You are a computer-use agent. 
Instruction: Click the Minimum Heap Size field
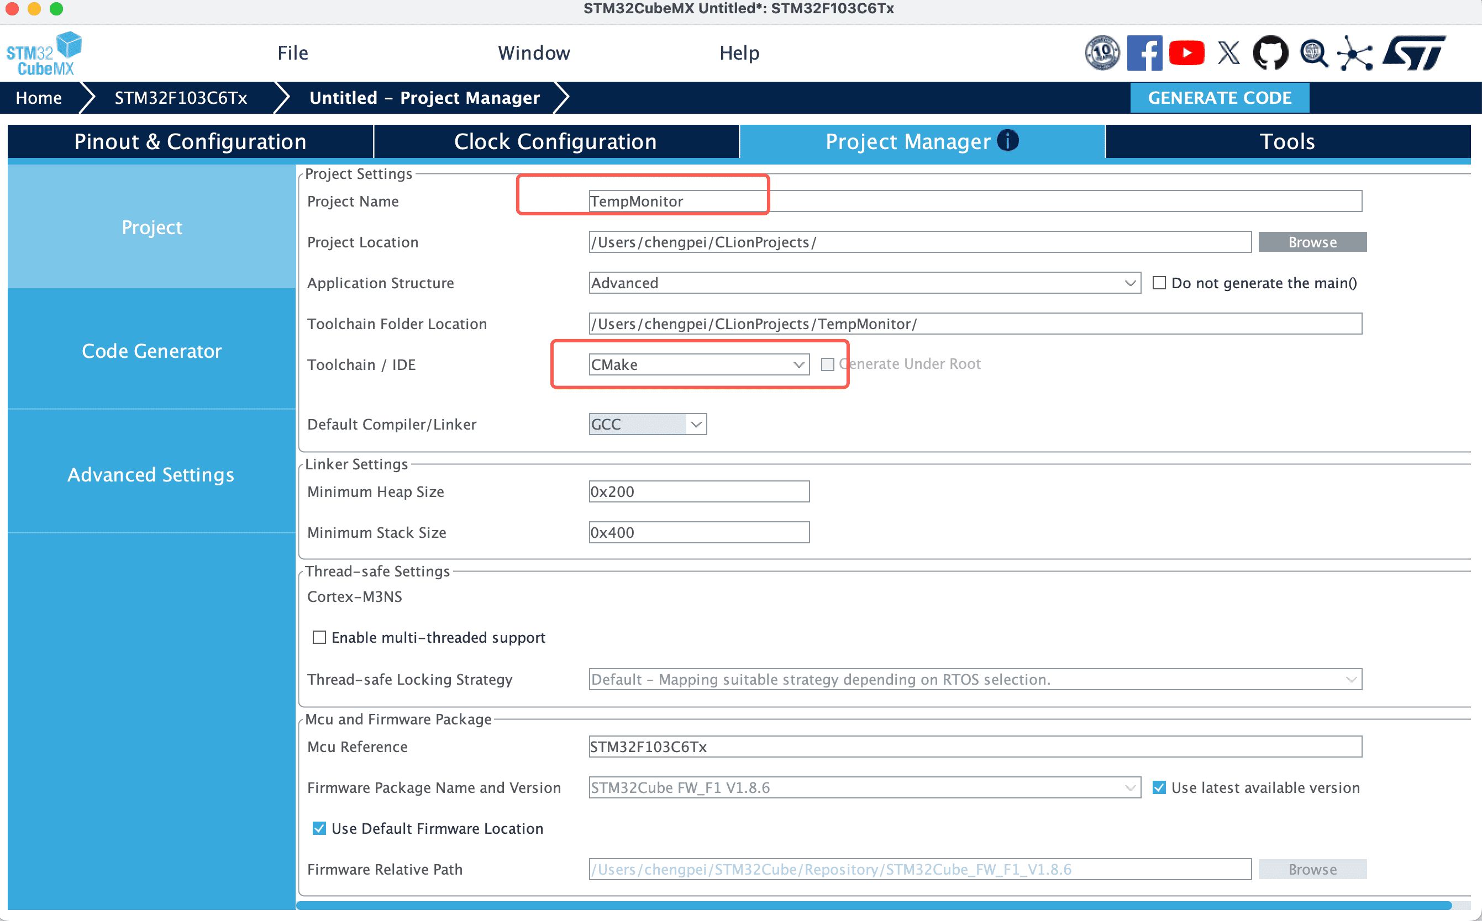point(698,491)
